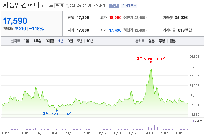Open the 일봉 daily candle chart
204x140 pixels.
[152, 41]
